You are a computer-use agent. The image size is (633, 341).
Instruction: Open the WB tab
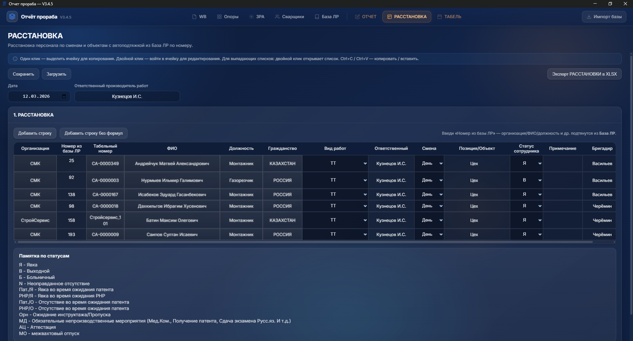coord(199,17)
